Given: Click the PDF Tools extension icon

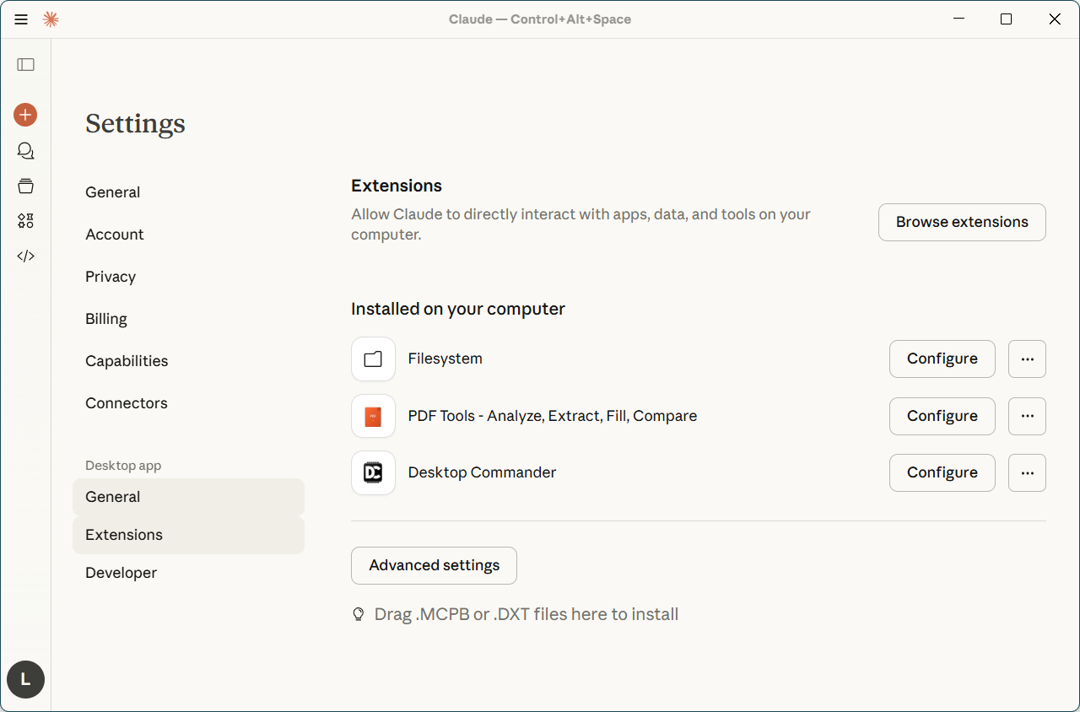Looking at the screenshot, I should tap(373, 416).
